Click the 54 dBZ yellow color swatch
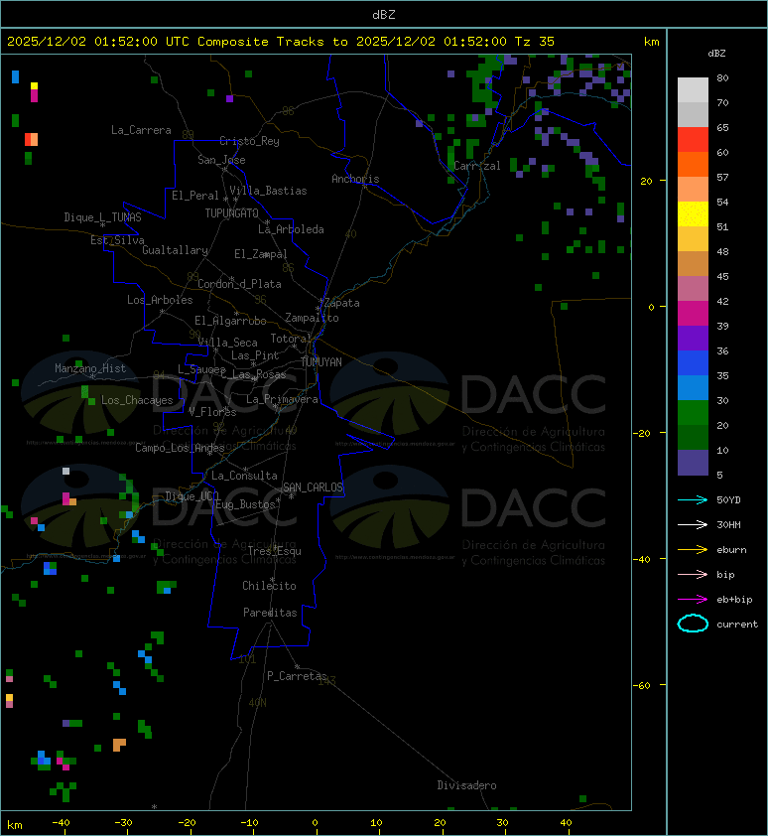Screen dimensions: 768x836 (x=693, y=213)
